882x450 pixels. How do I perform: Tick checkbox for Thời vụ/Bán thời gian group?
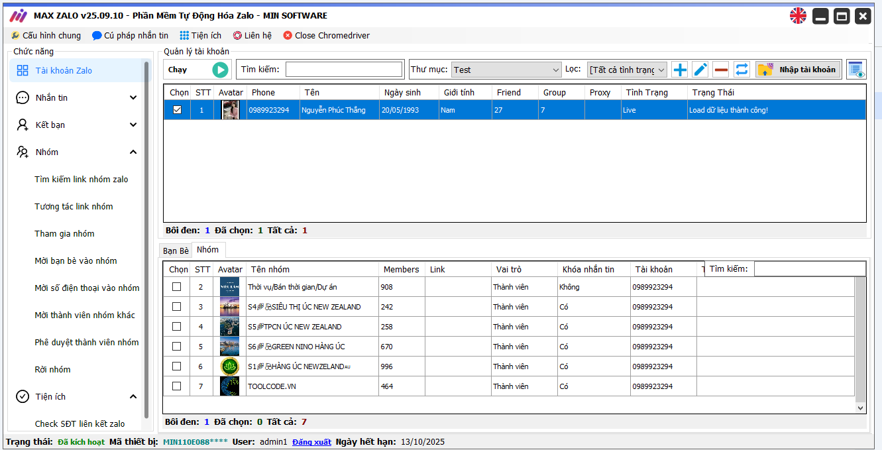pos(176,286)
